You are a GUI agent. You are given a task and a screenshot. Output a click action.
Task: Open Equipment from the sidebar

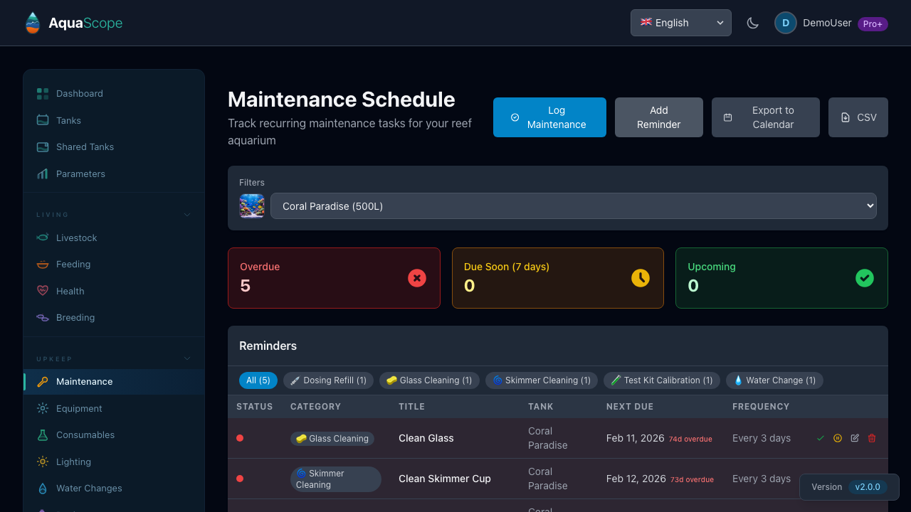point(78,408)
